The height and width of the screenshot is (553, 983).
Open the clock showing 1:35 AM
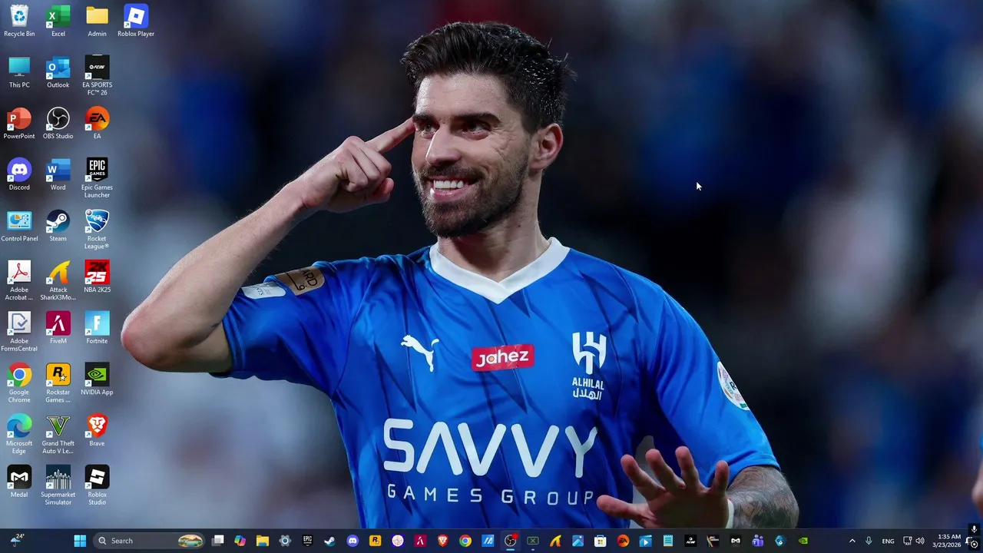(x=947, y=541)
